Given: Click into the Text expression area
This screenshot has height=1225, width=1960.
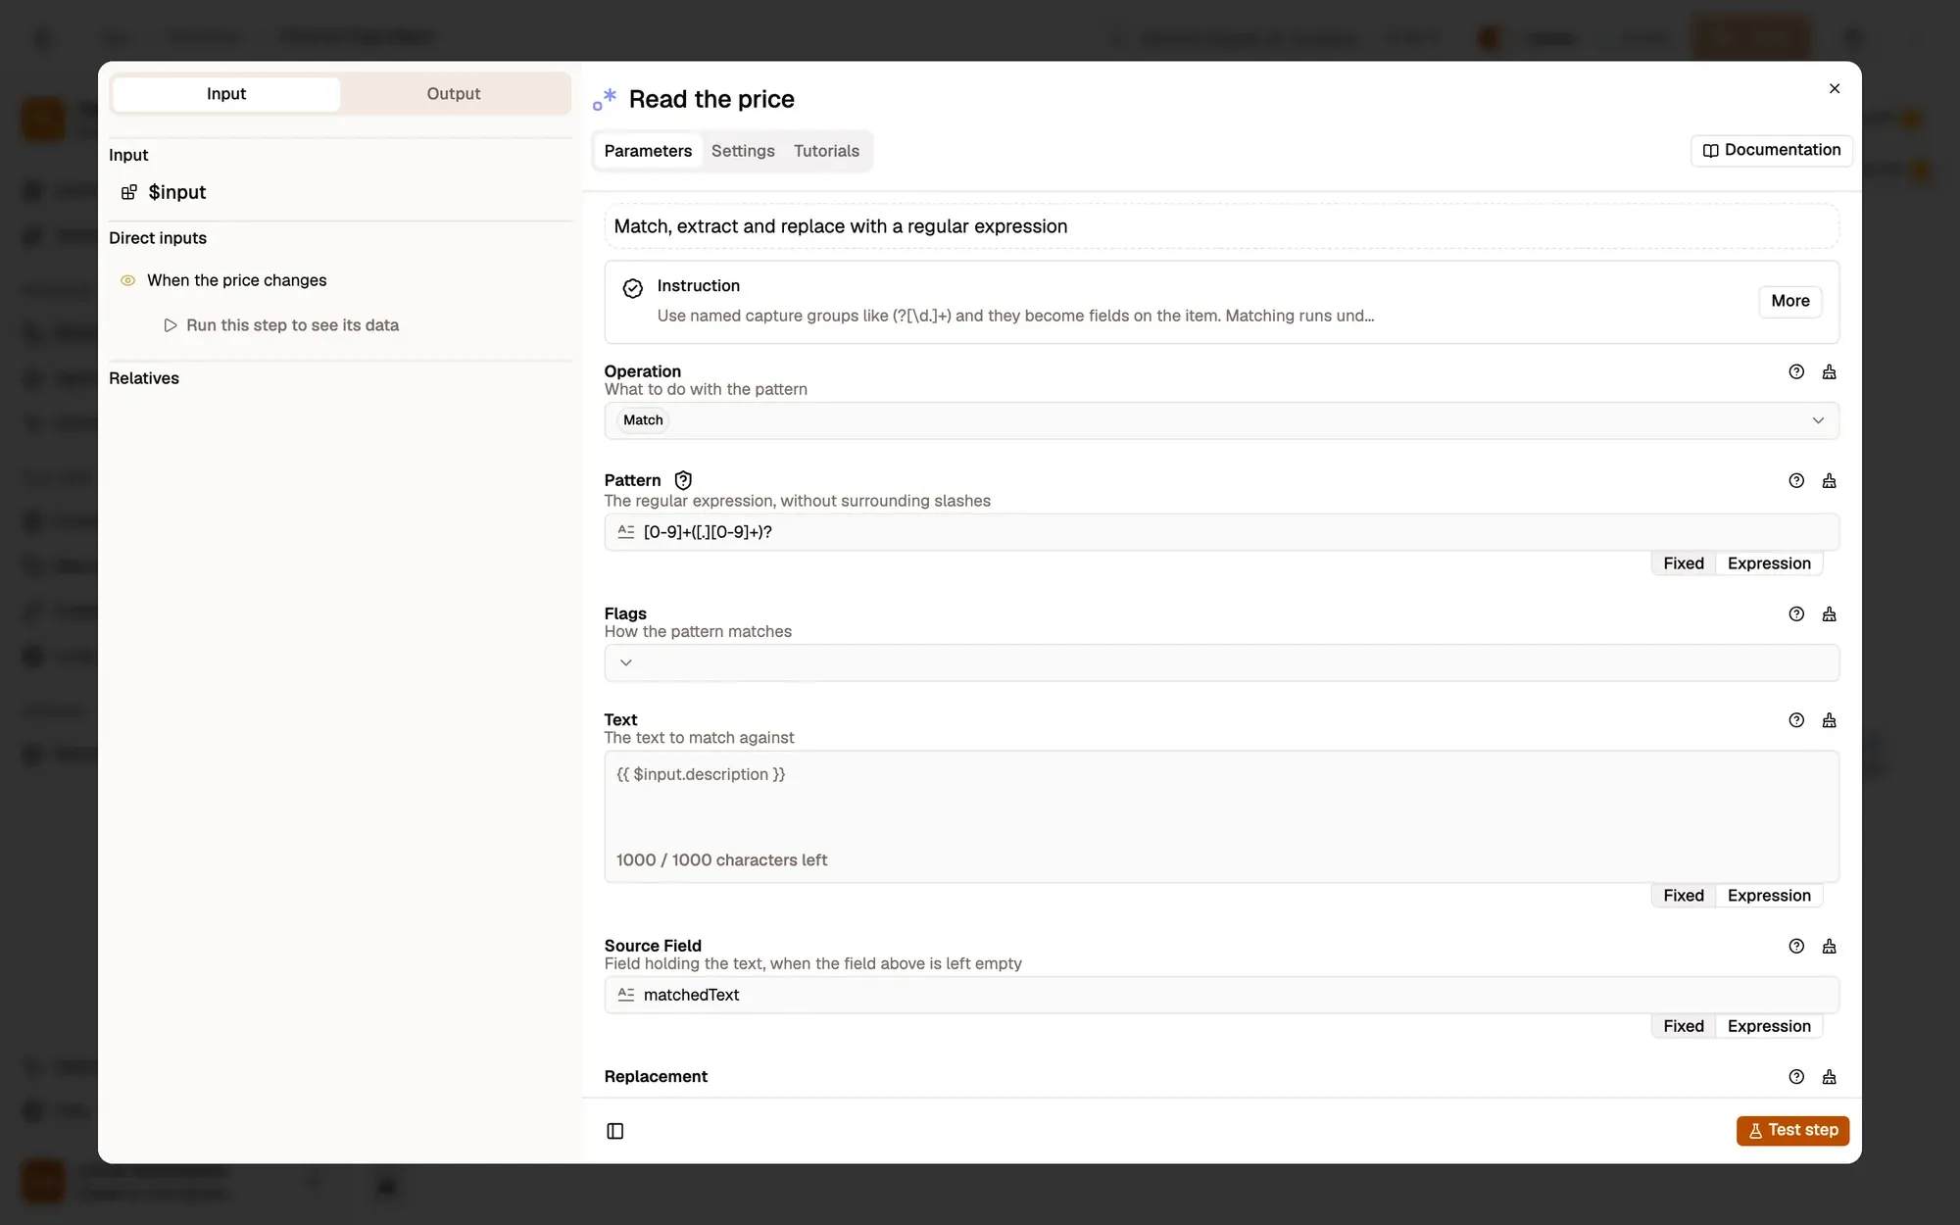Looking at the screenshot, I should pos(1221,816).
